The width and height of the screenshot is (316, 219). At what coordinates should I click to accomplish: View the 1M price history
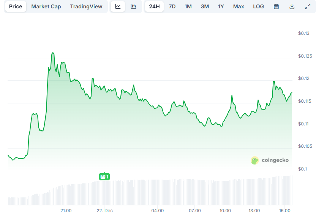(x=188, y=6)
